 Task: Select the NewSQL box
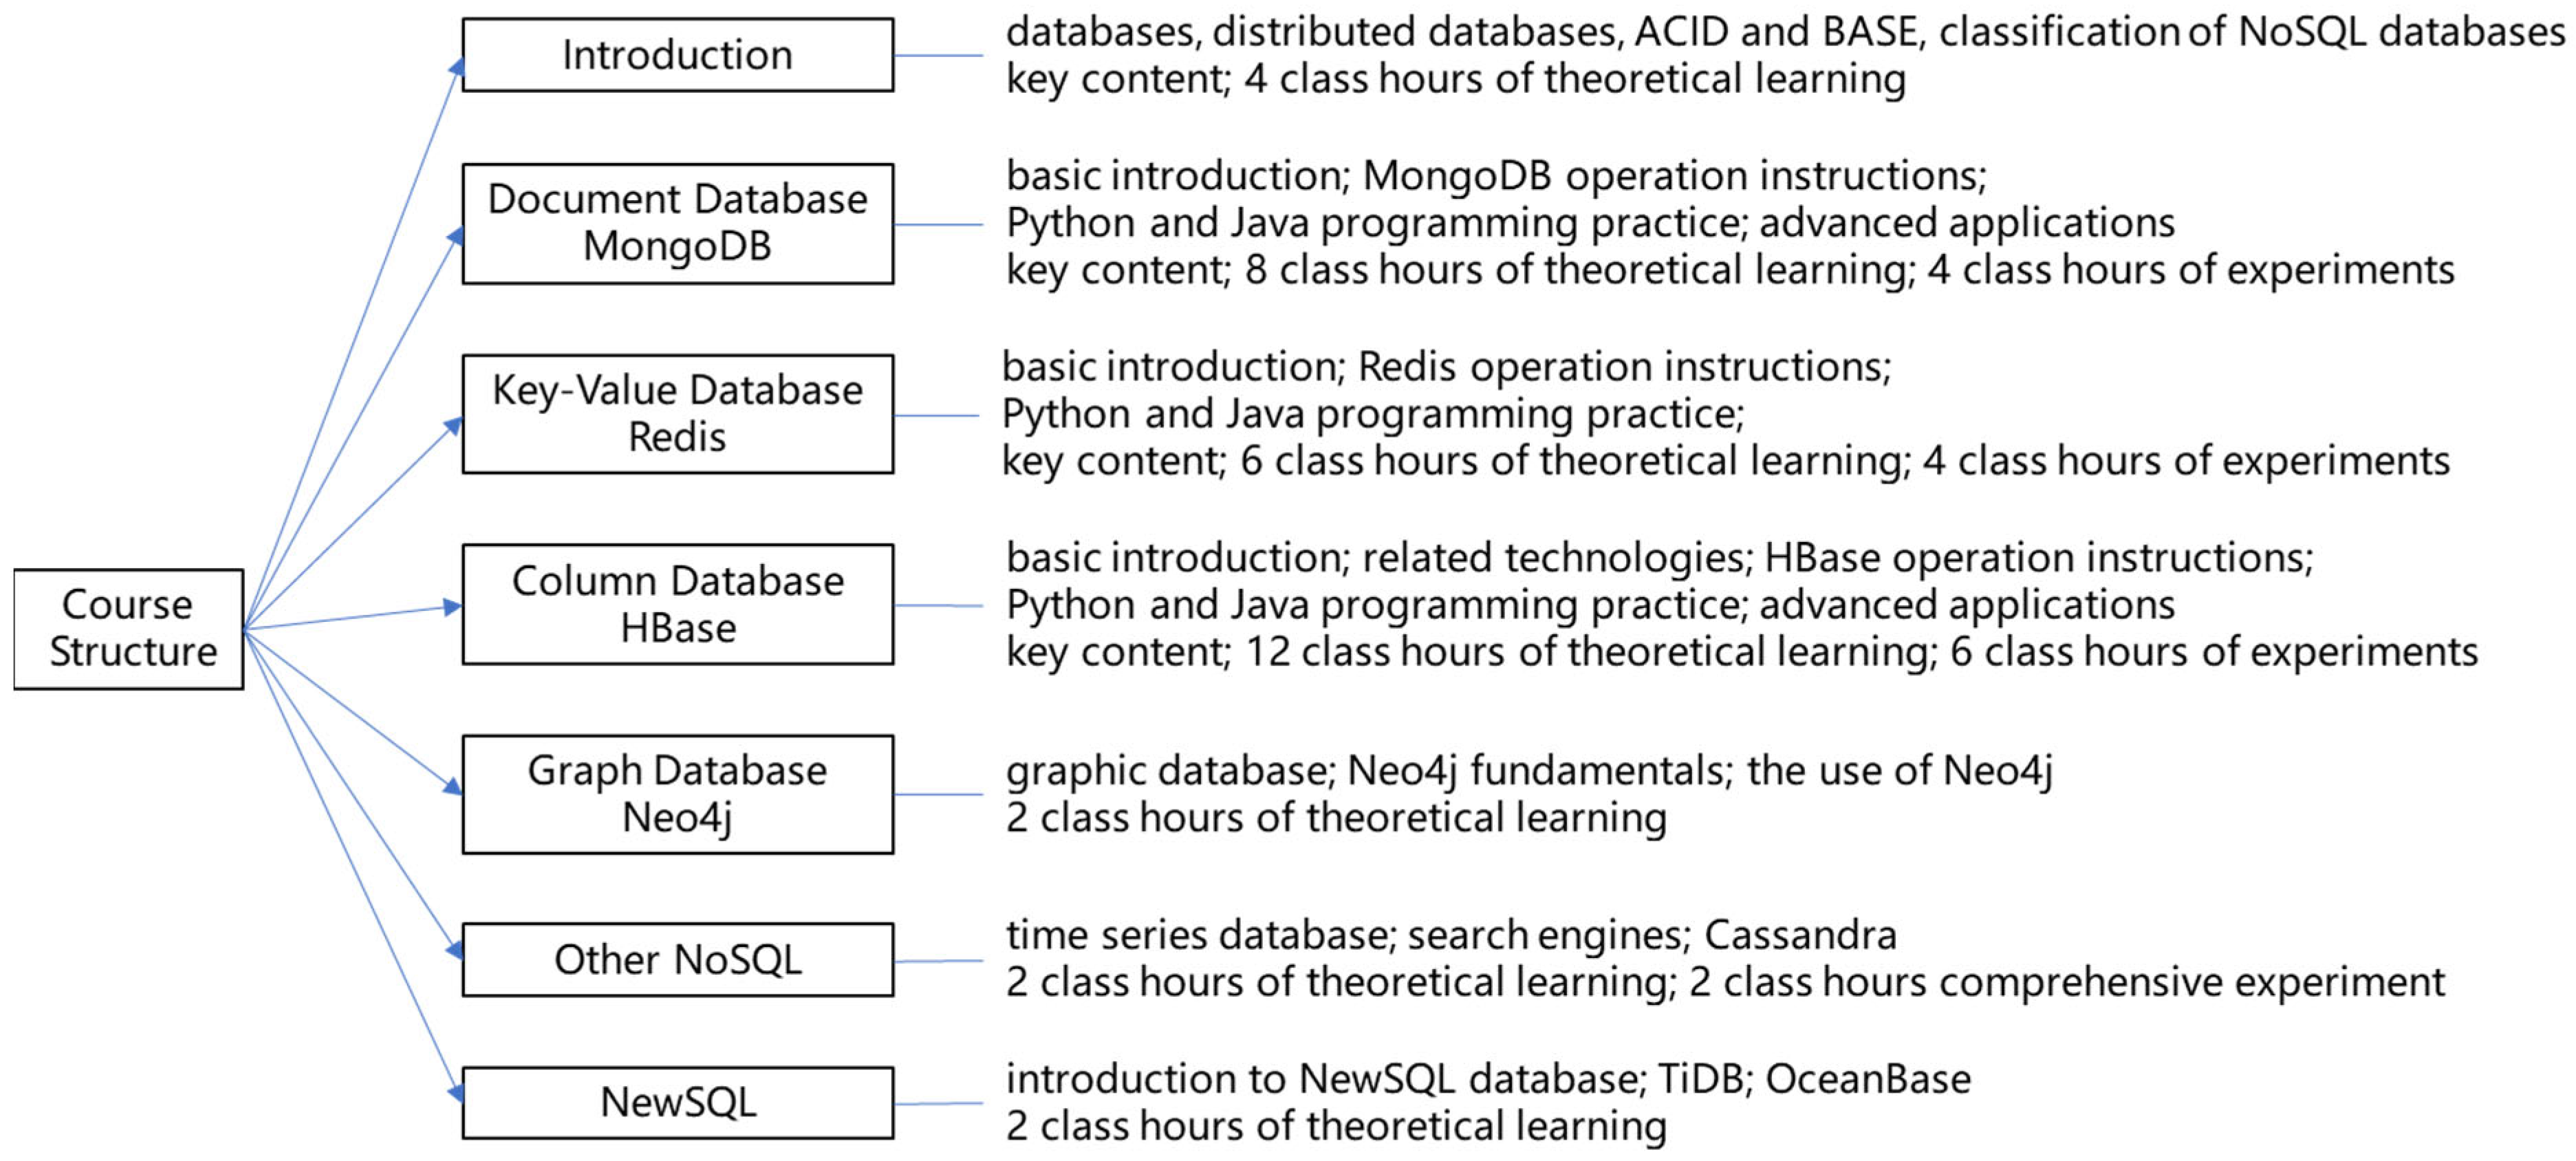677,1102
